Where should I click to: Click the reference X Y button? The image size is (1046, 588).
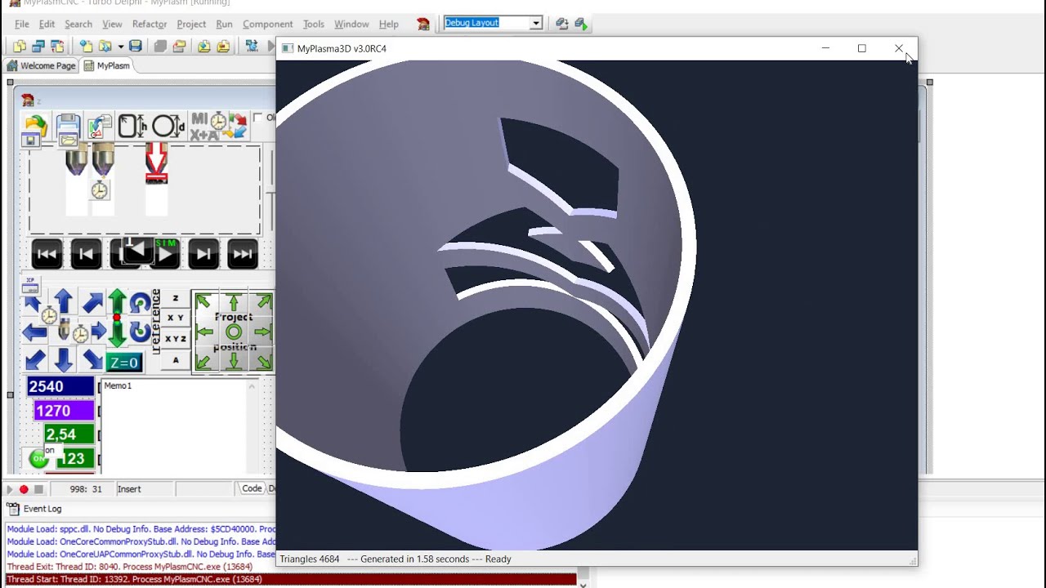coord(175,318)
